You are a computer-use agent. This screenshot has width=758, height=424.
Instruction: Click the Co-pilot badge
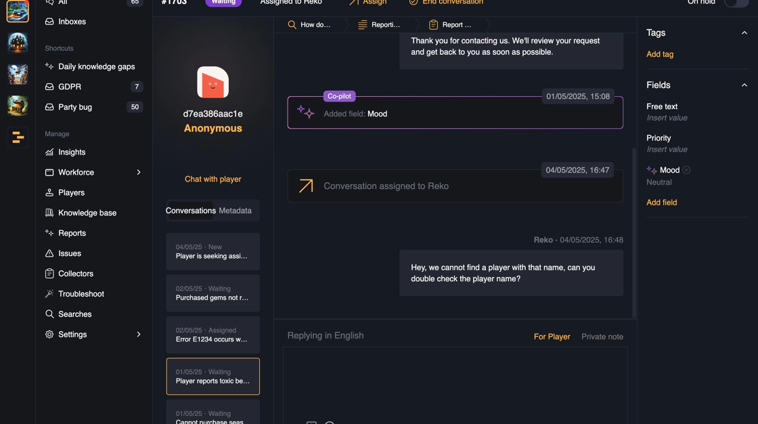tap(339, 96)
